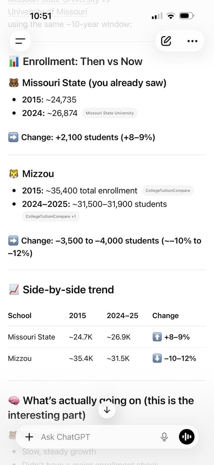Start voice mode with waveform icon

(187, 437)
